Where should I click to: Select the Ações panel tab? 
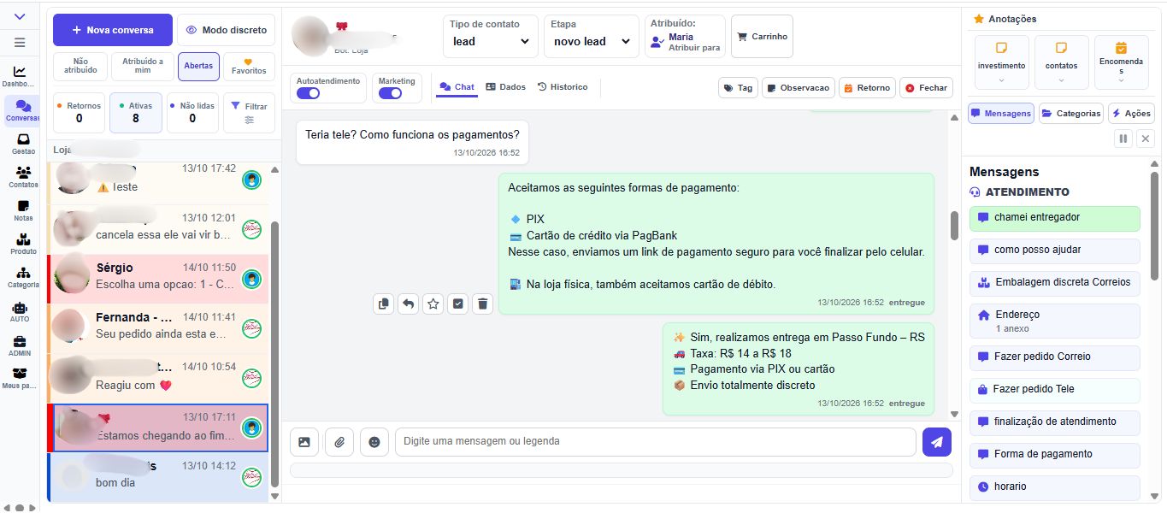click(x=1131, y=113)
